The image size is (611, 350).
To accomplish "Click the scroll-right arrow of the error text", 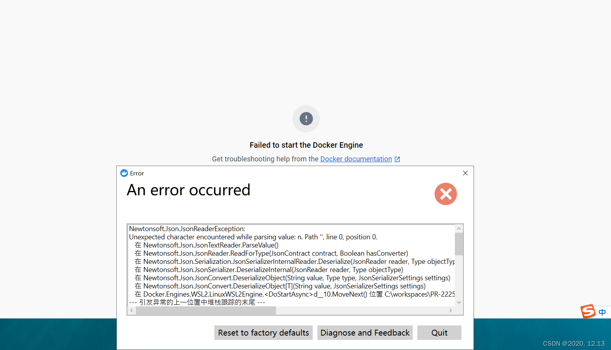I will pos(451,311).
